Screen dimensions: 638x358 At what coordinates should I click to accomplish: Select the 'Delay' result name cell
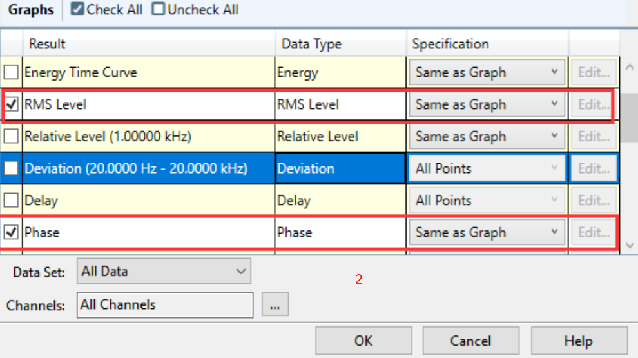coord(148,201)
